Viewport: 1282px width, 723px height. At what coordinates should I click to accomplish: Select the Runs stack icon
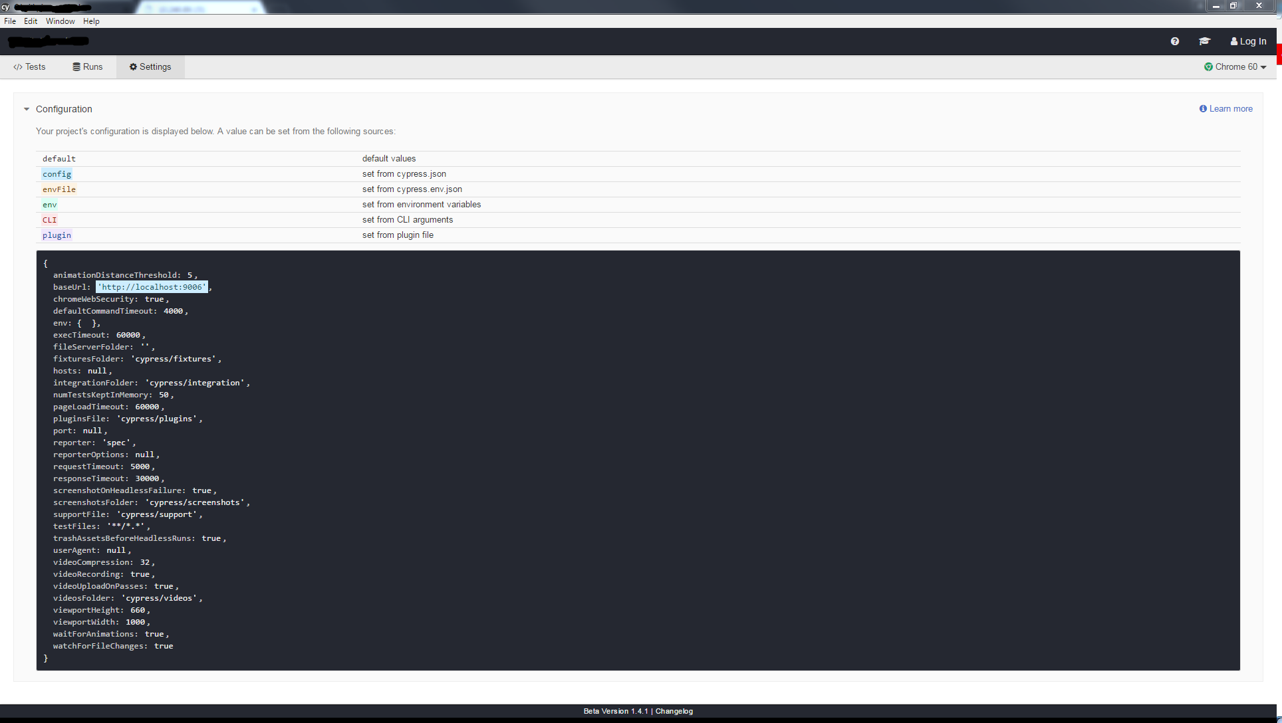pos(77,66)
